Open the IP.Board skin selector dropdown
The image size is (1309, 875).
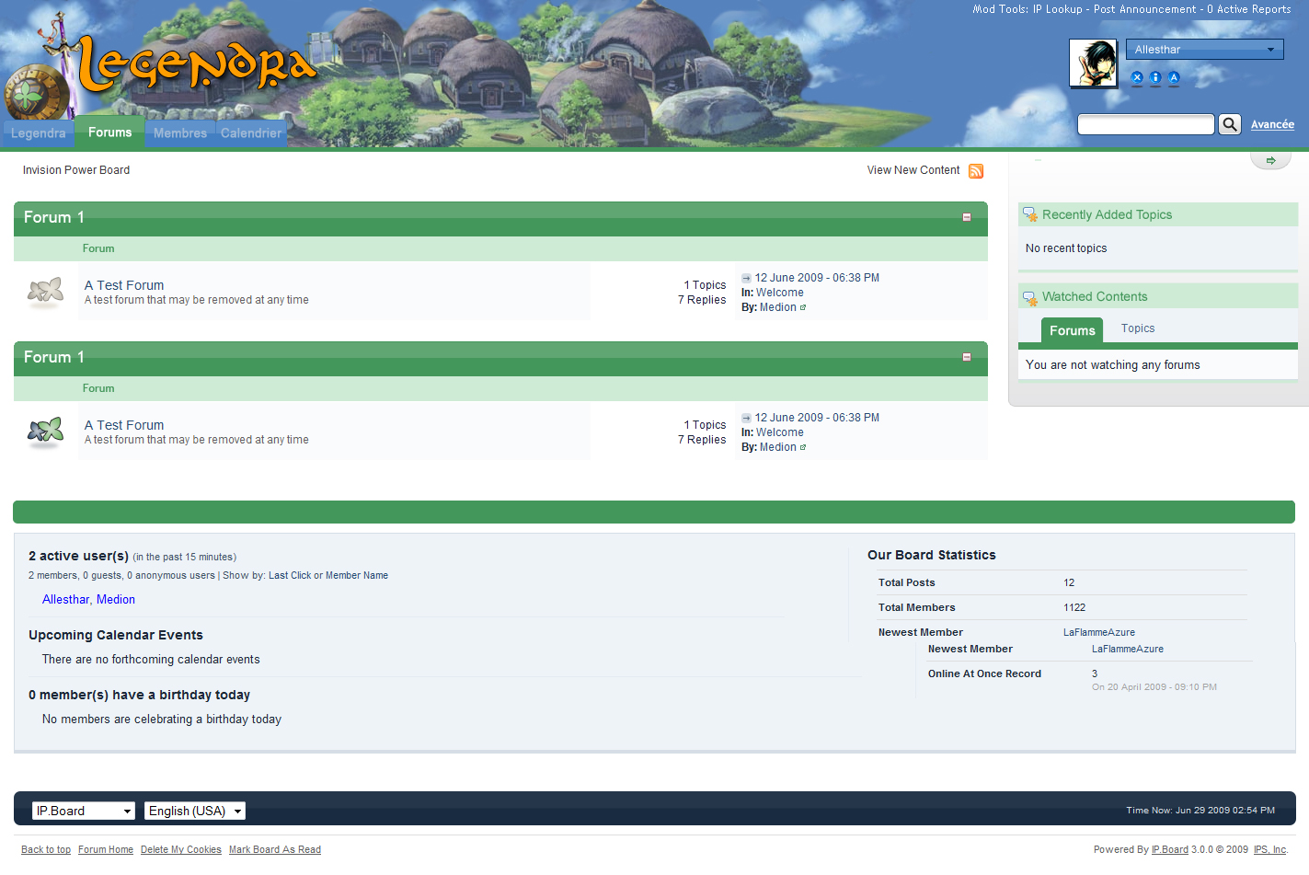(84, 811)
